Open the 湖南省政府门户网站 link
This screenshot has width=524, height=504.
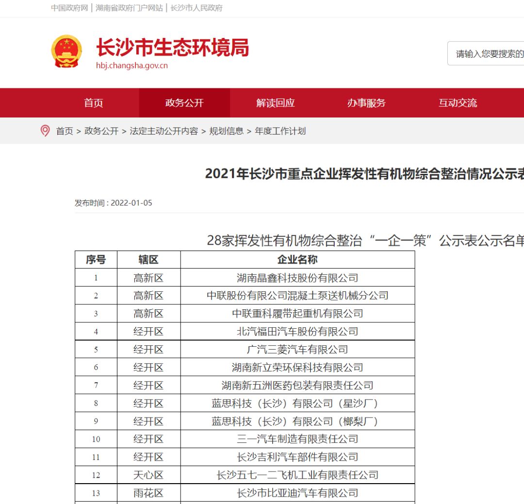point(129,8)
